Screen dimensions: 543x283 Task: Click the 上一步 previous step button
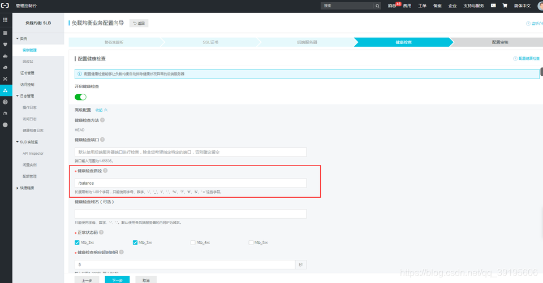pyautogui.click(x=87, y=280)
